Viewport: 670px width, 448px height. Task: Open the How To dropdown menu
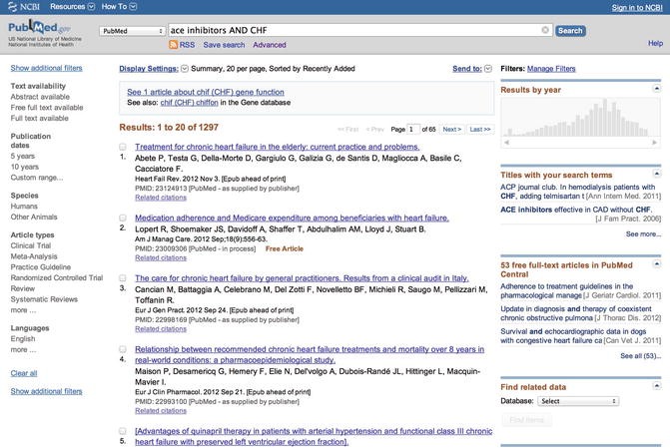[x=119, y=6]
